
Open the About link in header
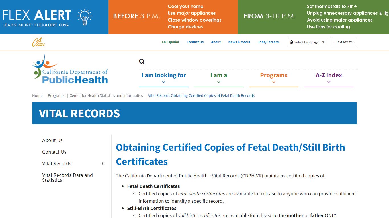(216, 42)
